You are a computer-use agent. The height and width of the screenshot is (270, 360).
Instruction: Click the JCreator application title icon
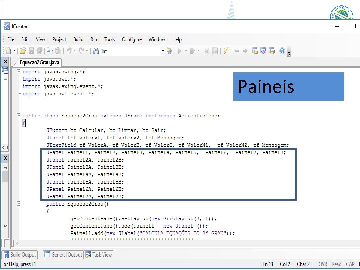coord(7,26)
